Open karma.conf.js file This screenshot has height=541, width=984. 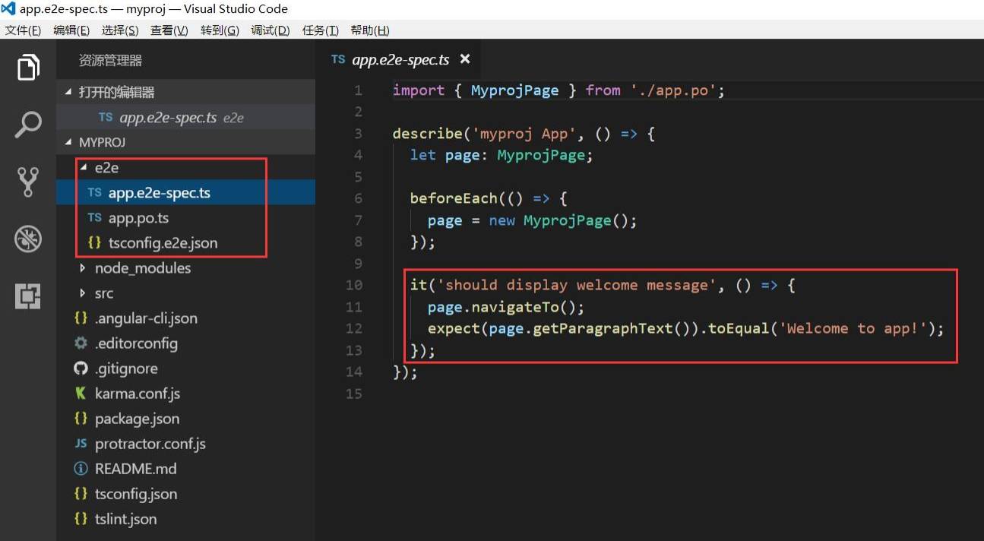[x=186, y=394]
